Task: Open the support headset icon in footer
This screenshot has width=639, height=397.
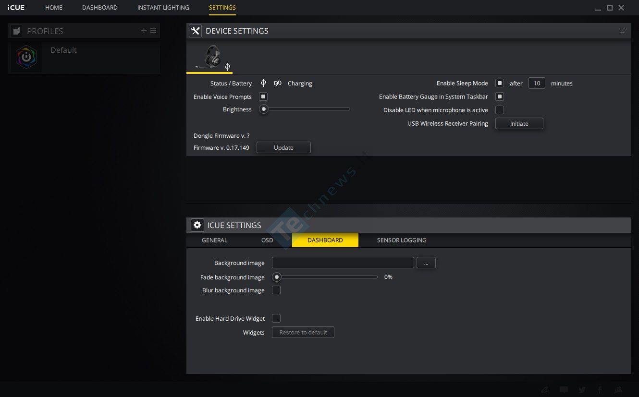Action: [545, 390]
